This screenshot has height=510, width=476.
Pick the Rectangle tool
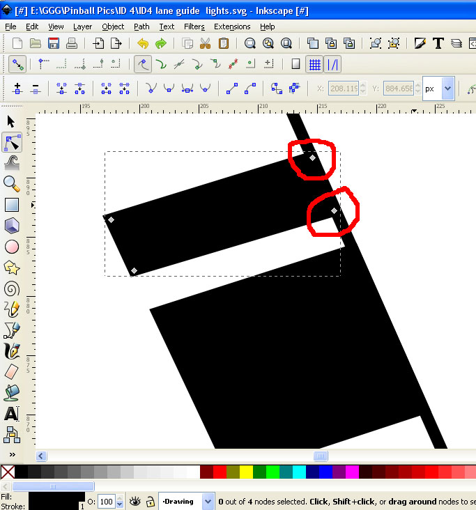pos(12,205)
